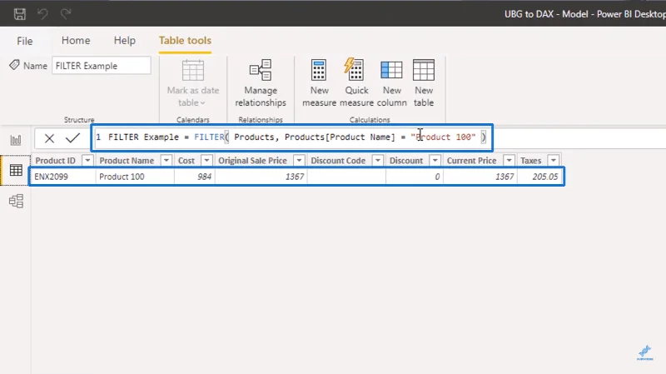Select the Current Price column header
Screen dimensions: 666x374
(x=471, y=161)
